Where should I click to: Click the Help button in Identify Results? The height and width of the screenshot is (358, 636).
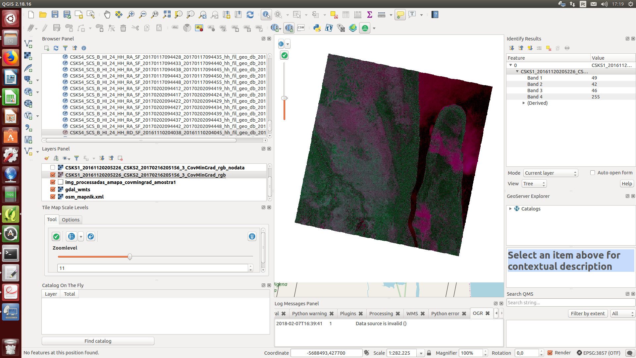(627, 184)
